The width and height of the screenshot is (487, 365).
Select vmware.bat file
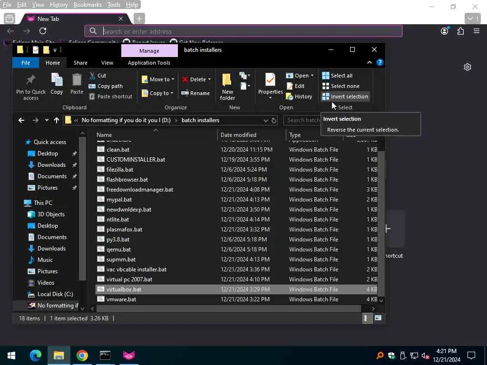(236, 299)
